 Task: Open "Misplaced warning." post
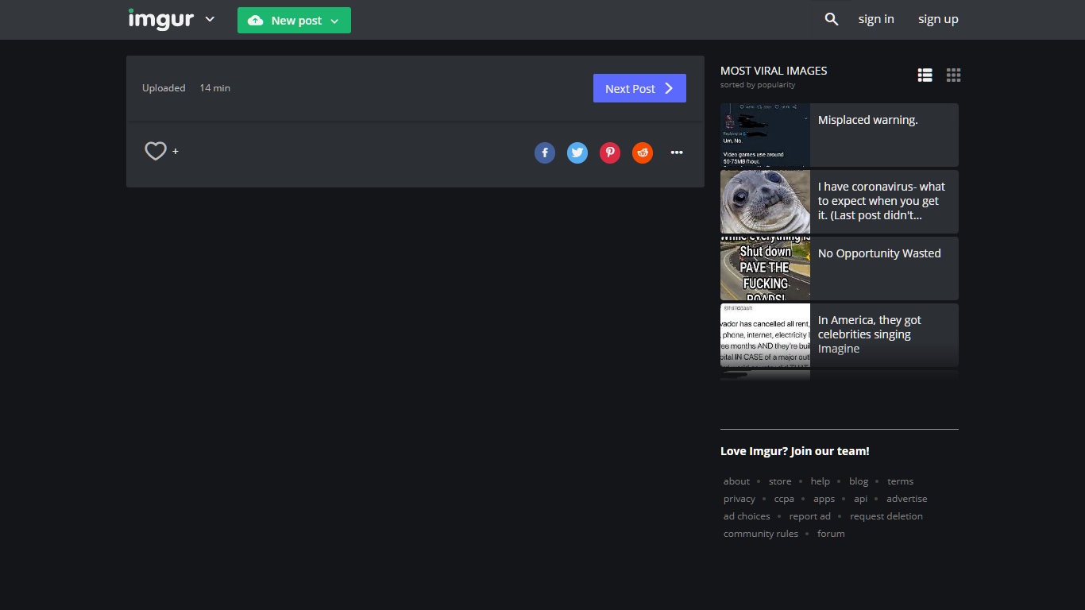point(867,120)
